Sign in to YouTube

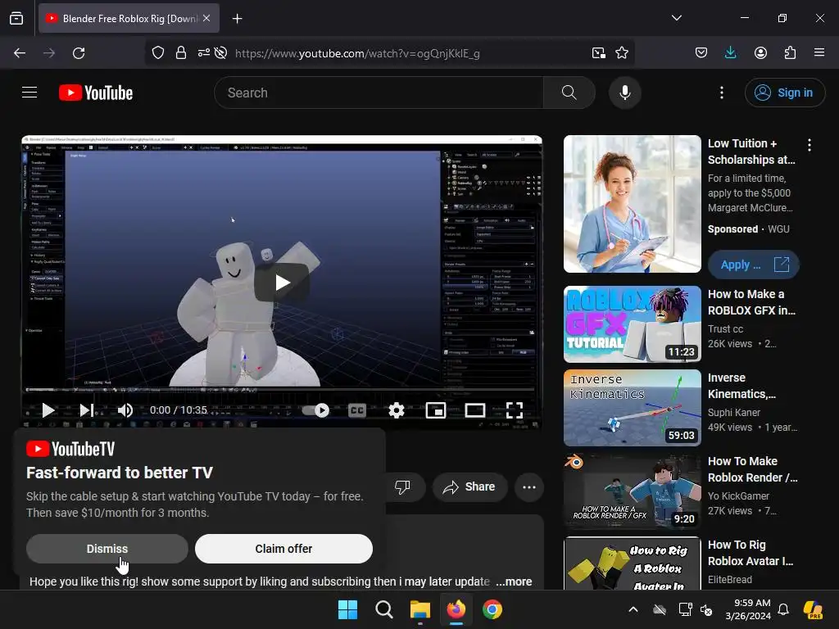784,93
